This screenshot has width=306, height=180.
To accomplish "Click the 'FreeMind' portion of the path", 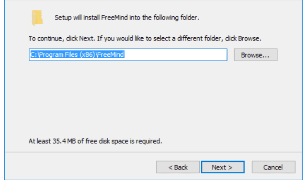I will (x=111, y=54).
